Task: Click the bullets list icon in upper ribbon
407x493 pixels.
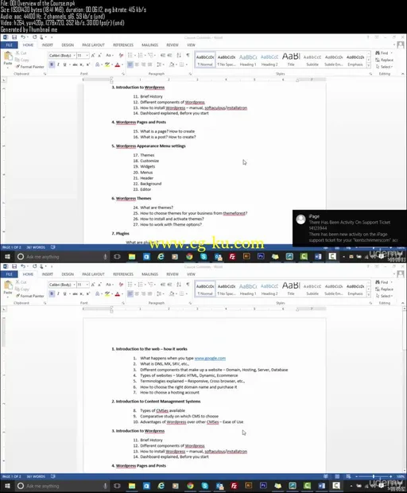Action: point(130,56)
